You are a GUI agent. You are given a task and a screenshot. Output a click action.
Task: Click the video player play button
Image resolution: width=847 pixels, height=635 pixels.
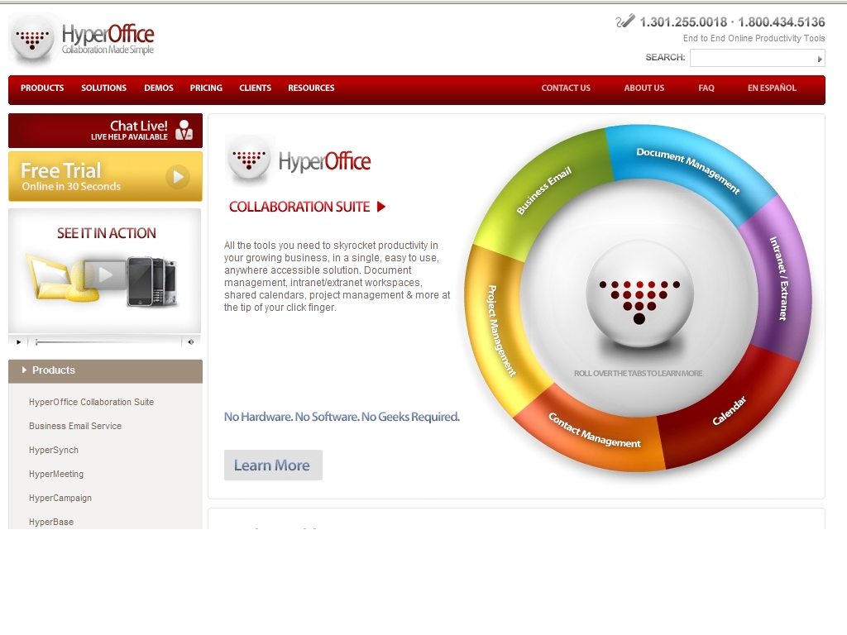18,341
